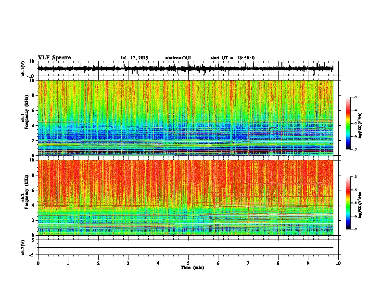Click time axis tick label "7"
Screen dimensions: 381x295
pyautogui.click(x=248, y=263)
